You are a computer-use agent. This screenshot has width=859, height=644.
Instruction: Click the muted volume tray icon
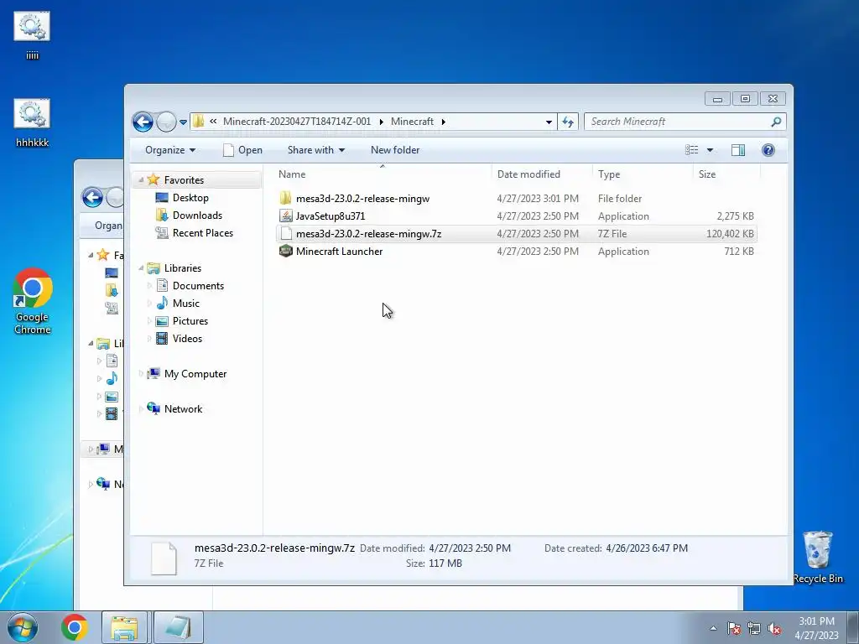point(774,628)
